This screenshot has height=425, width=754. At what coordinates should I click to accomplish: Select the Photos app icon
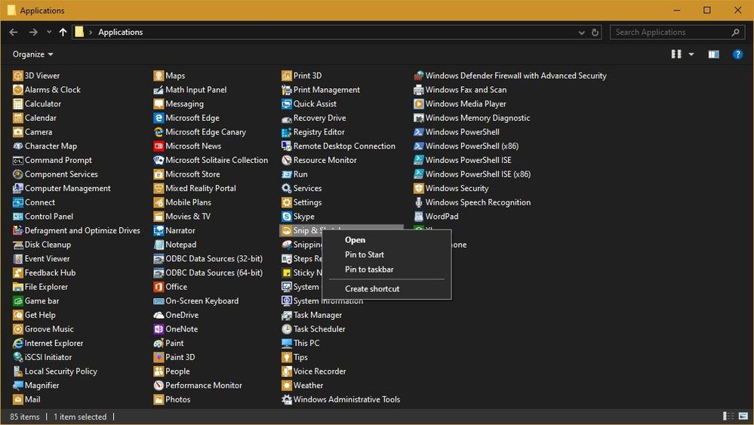point(158,399)
